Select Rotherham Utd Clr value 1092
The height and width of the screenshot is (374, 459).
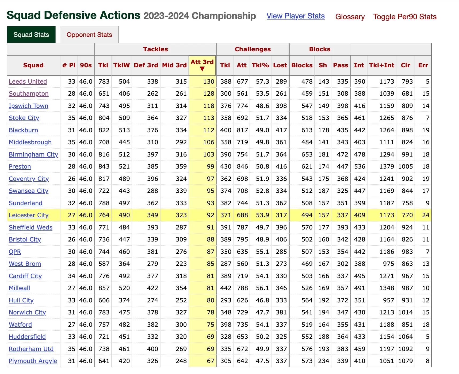click(406, 349)
